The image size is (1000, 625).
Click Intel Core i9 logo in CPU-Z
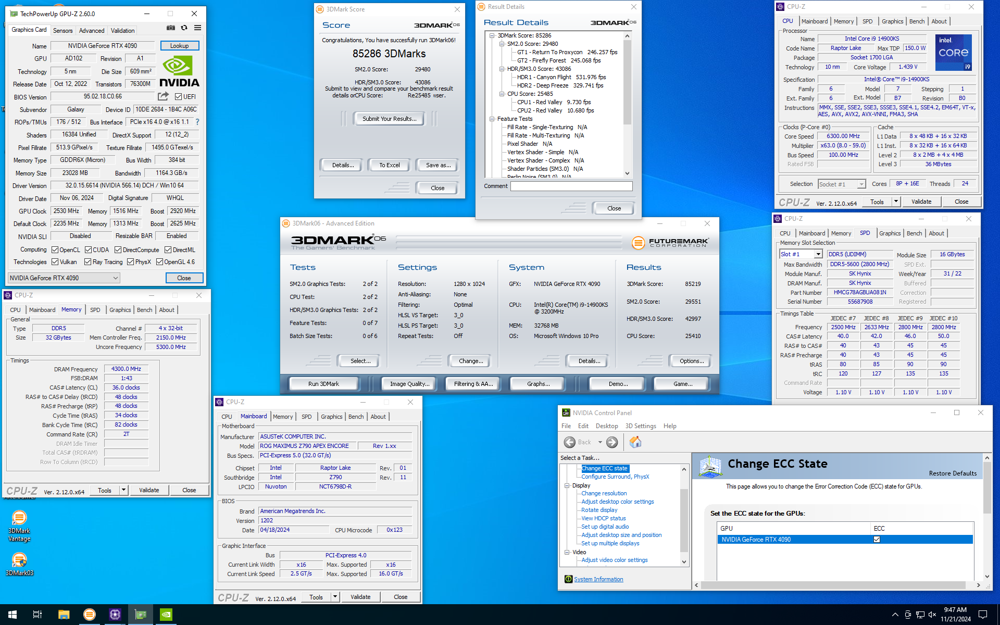tap(954, 53)
